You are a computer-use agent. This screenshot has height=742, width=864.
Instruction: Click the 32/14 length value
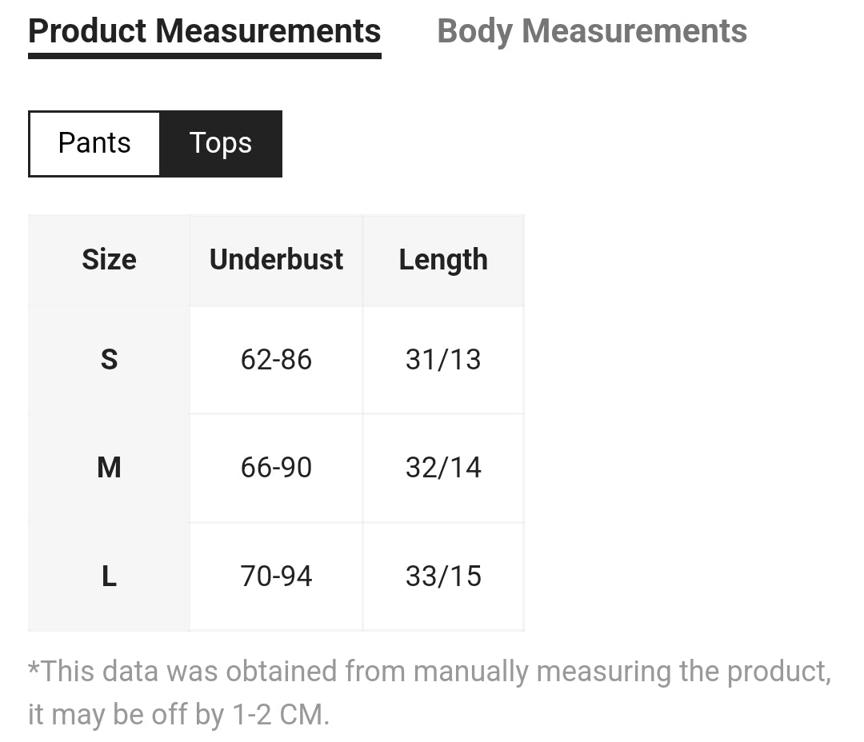click(x=443, y=468)
